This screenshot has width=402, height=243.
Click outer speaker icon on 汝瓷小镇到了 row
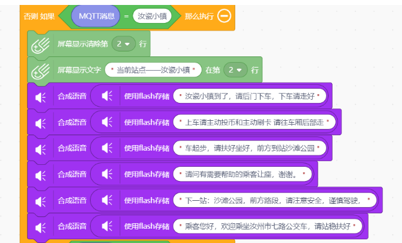coord(40,97)
